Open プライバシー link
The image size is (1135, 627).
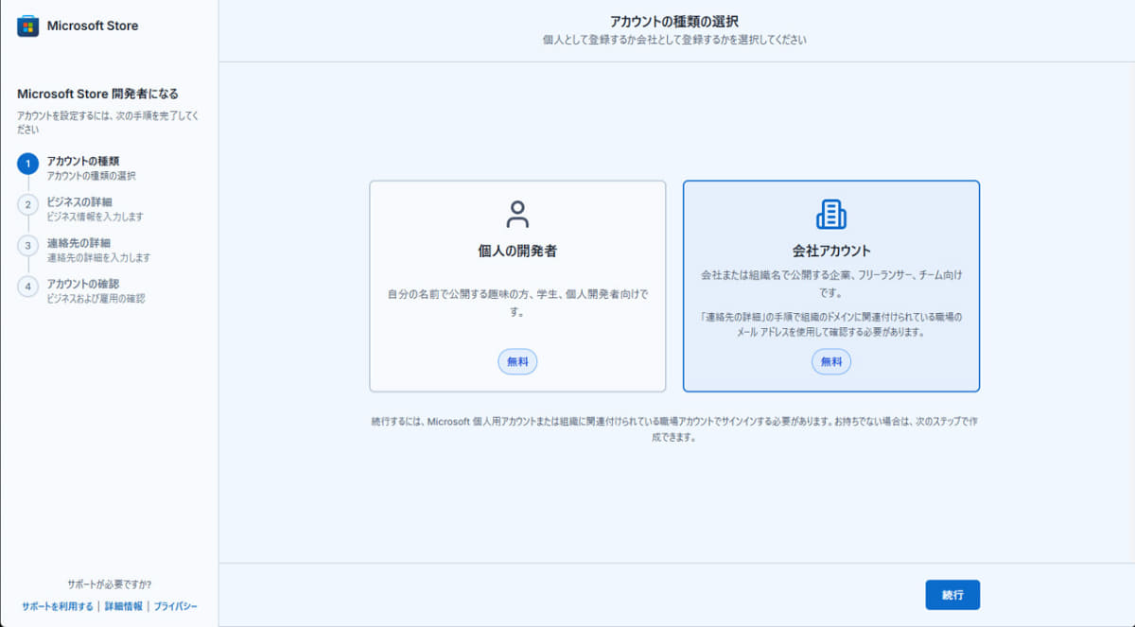coord(176,606)
